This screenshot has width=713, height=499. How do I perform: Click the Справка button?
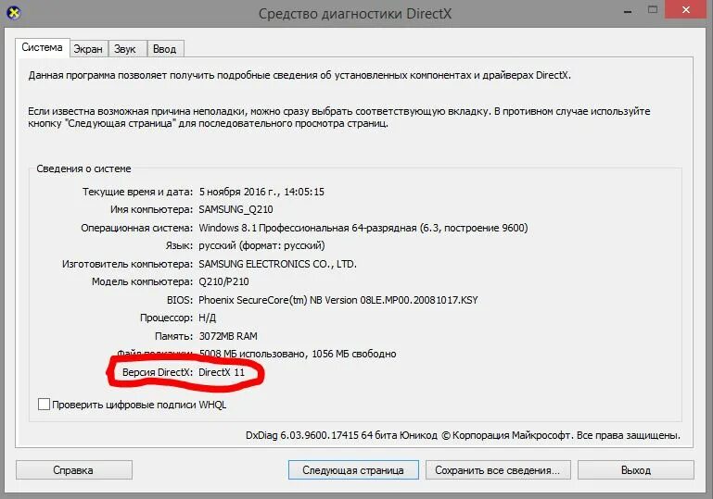tap(73, 470)
